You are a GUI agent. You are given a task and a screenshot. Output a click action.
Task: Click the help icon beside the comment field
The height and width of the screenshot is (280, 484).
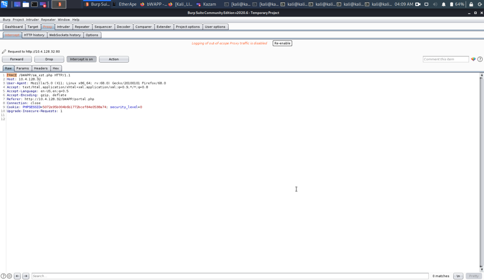point(480,59)
